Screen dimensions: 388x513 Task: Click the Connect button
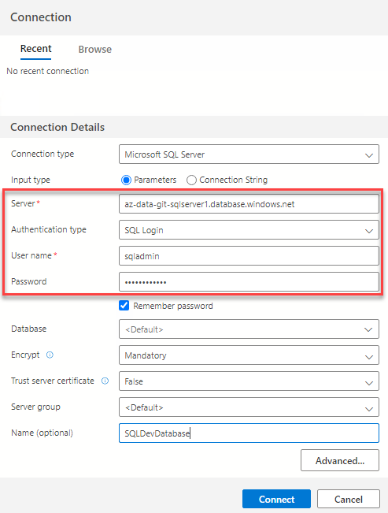click(276, 500)
